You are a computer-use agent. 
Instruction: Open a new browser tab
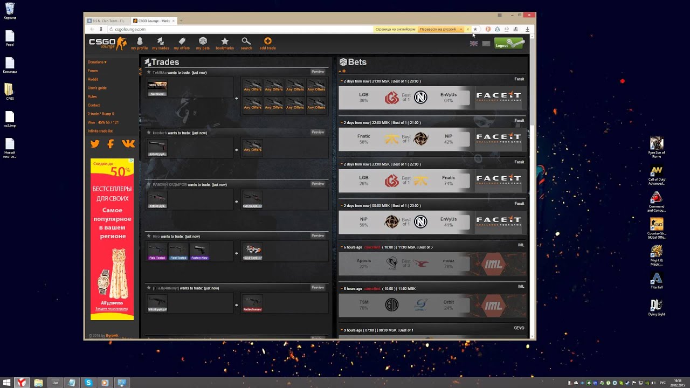[181, 21]
